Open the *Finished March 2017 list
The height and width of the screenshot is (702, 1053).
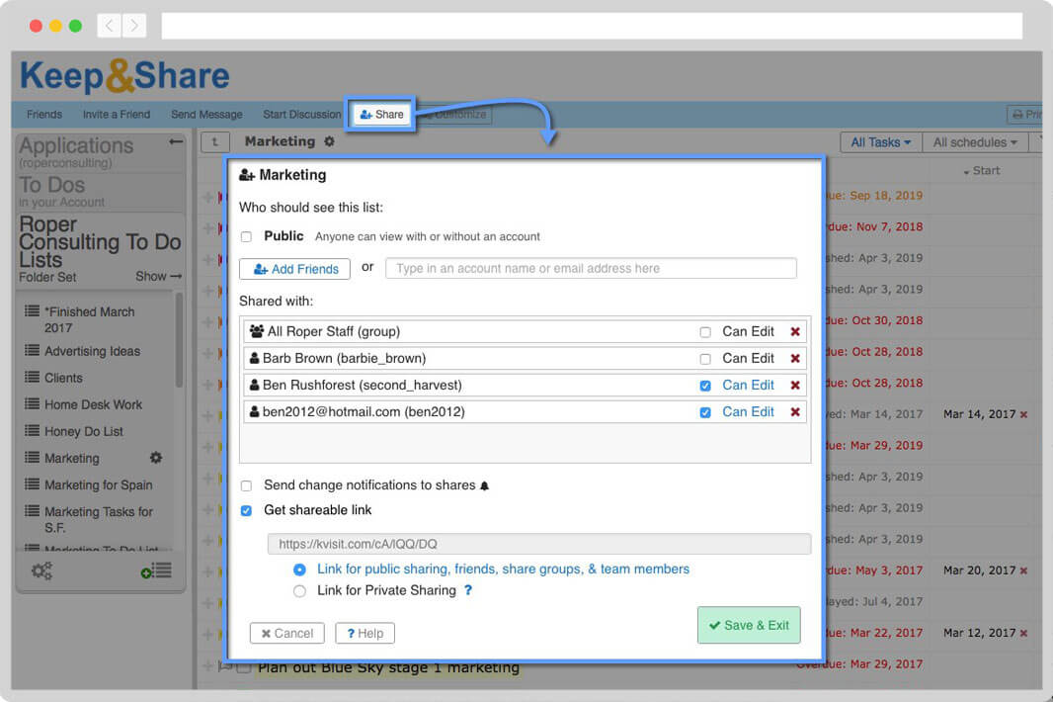pyautogui.click(x=89, y=320)
